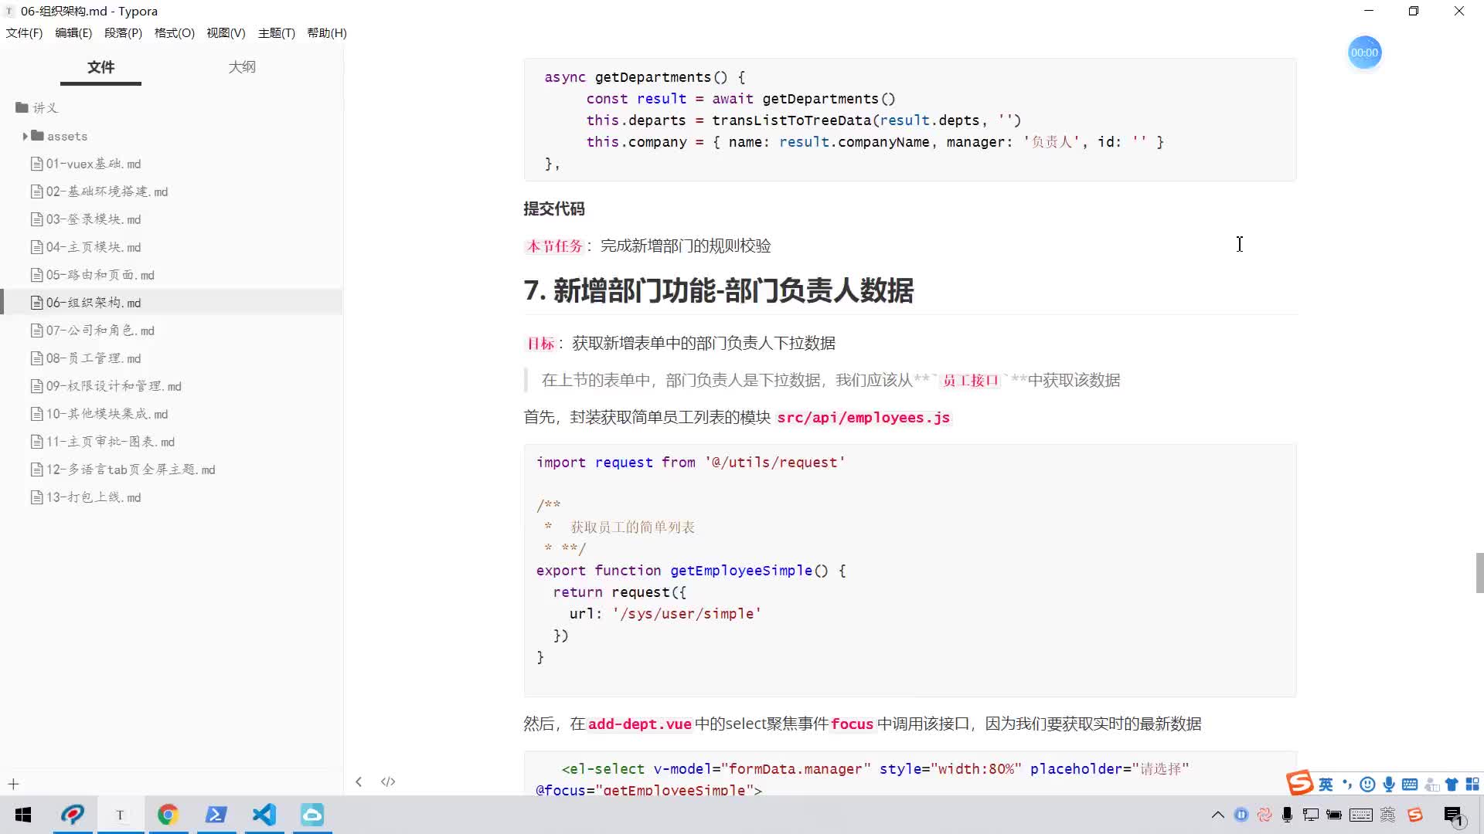Toggle source code mode icon
Screen dimensions: 1484x834
[x=388, y=781]
